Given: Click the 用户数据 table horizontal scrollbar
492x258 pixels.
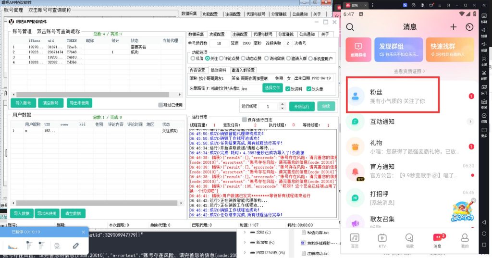Looking at the screenshot, I should [96, 204].
